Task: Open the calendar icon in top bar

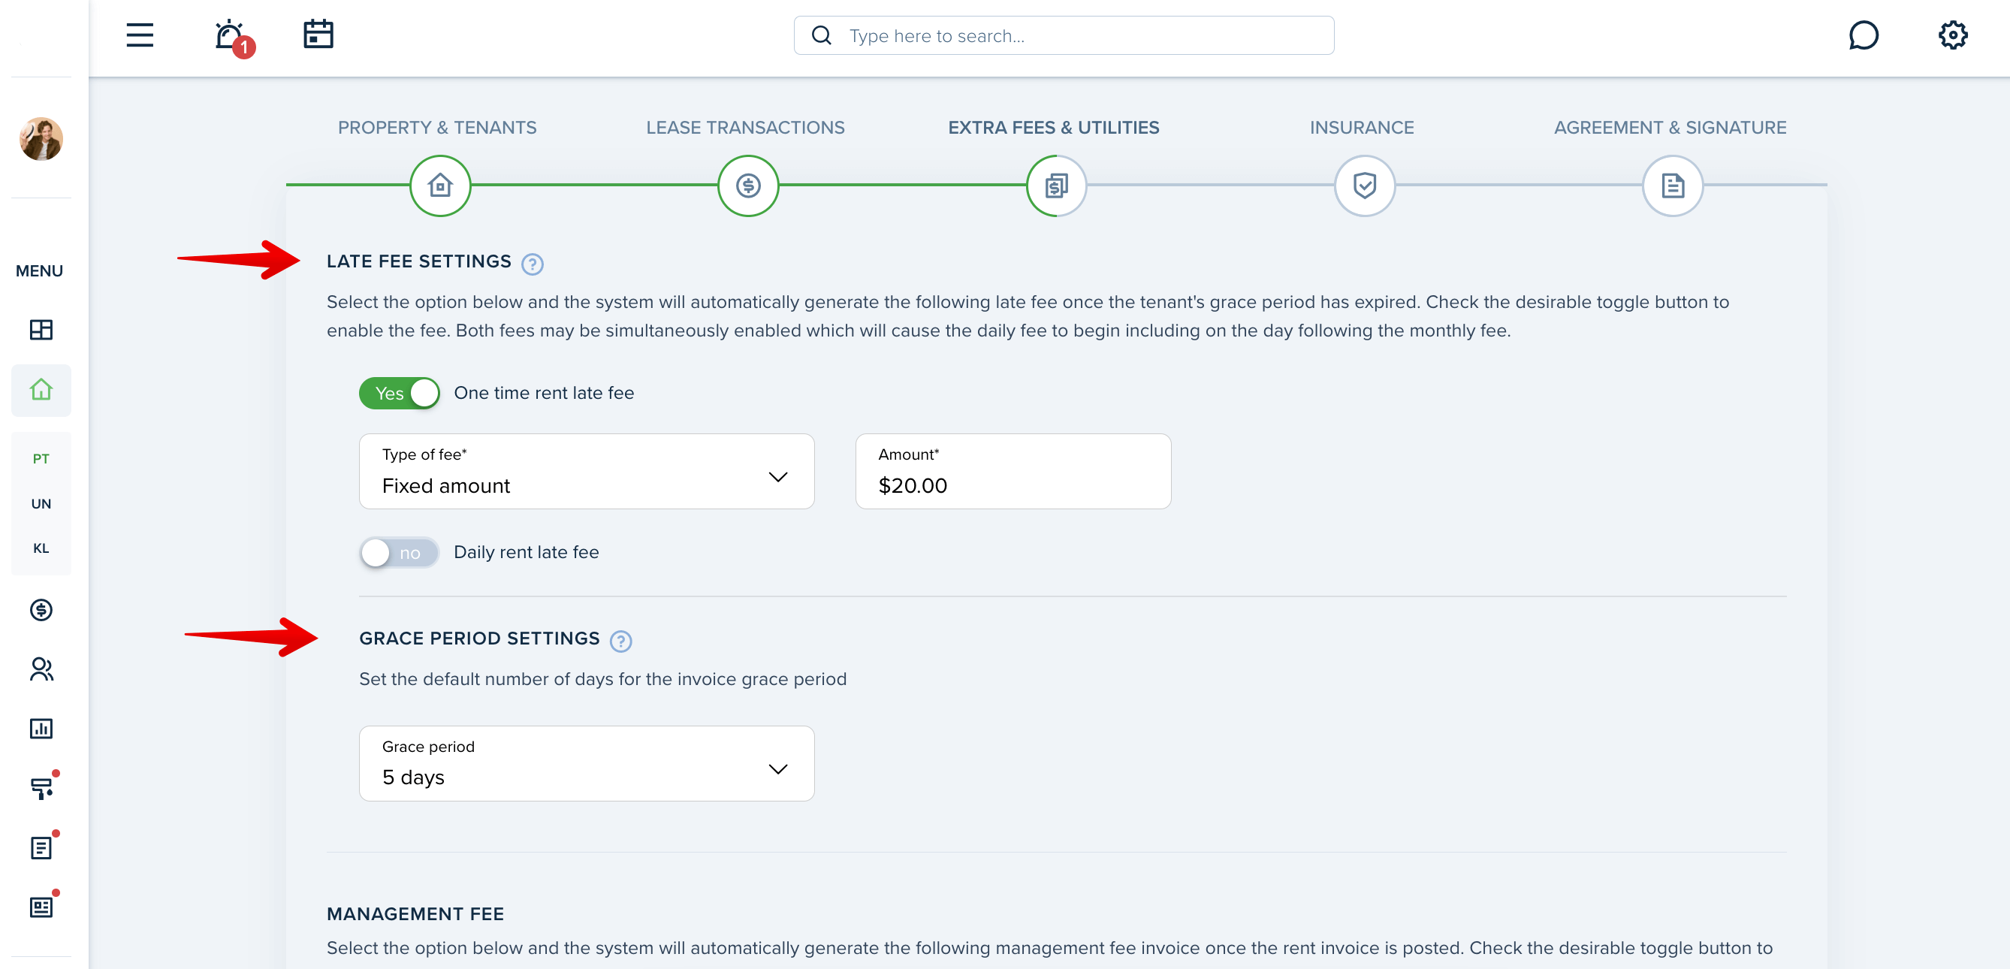Action: pyautogui.click(x=318, y=35)
